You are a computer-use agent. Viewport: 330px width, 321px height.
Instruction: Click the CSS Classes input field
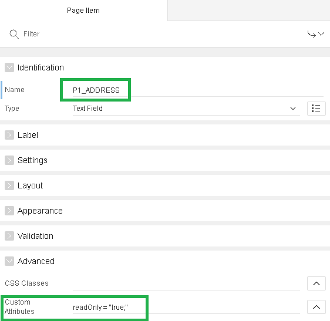click(x=186, y=283)
